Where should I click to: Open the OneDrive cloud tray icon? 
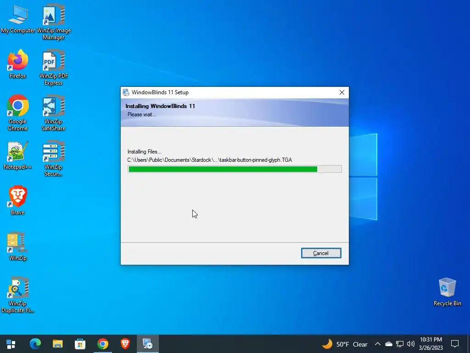[x=389, y=344]
